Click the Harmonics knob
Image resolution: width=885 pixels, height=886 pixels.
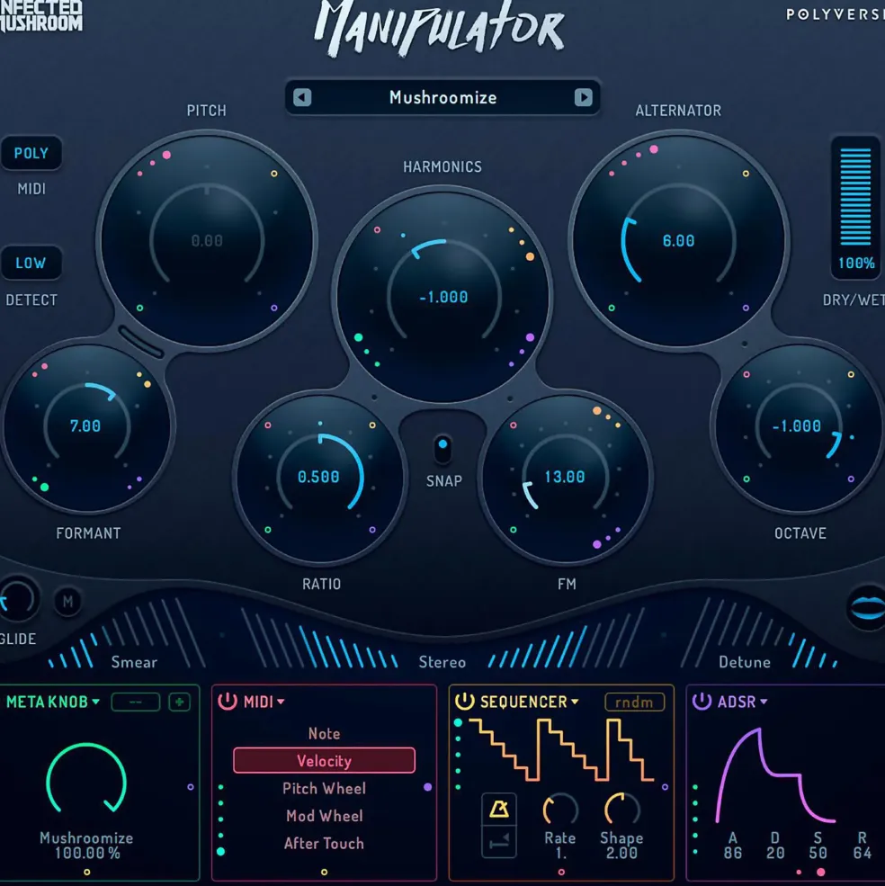(x=443, y=297)
